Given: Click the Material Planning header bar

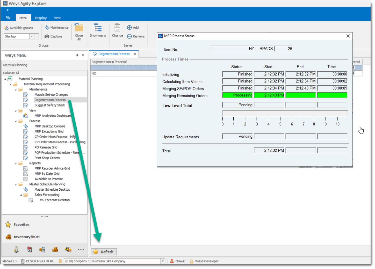Looking at the screenshot, I should 45,65.
